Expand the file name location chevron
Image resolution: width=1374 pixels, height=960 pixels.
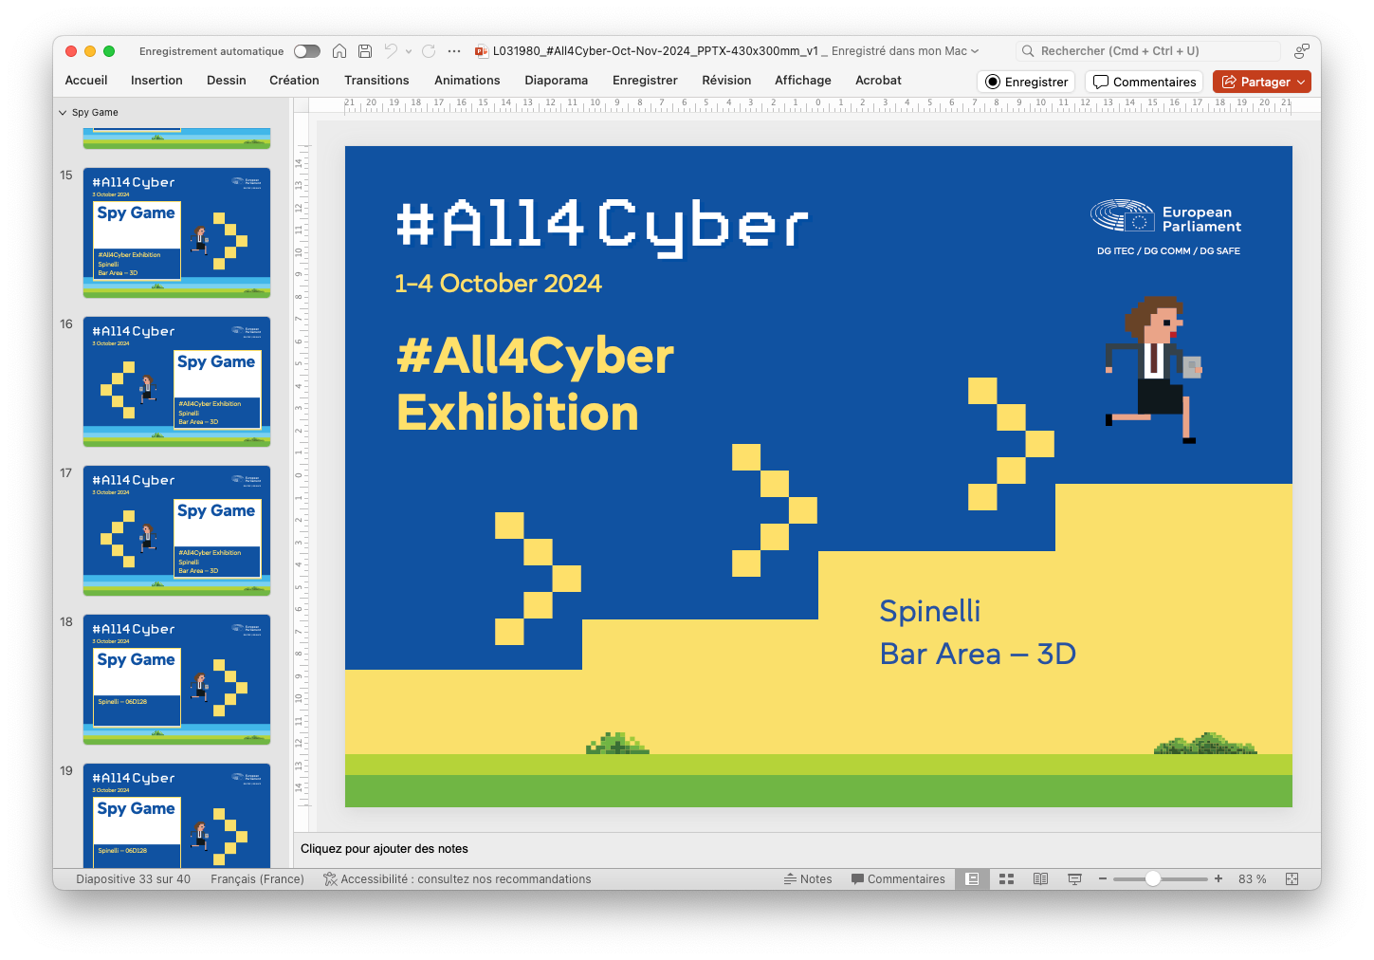975,51
